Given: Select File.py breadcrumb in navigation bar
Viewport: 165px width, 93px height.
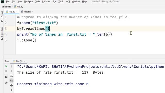Looking at the screenshot, I should (19, 7).
